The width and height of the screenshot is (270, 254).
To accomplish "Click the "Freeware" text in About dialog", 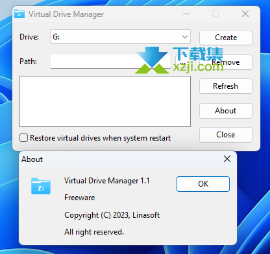I will click(x=80, y=198).
